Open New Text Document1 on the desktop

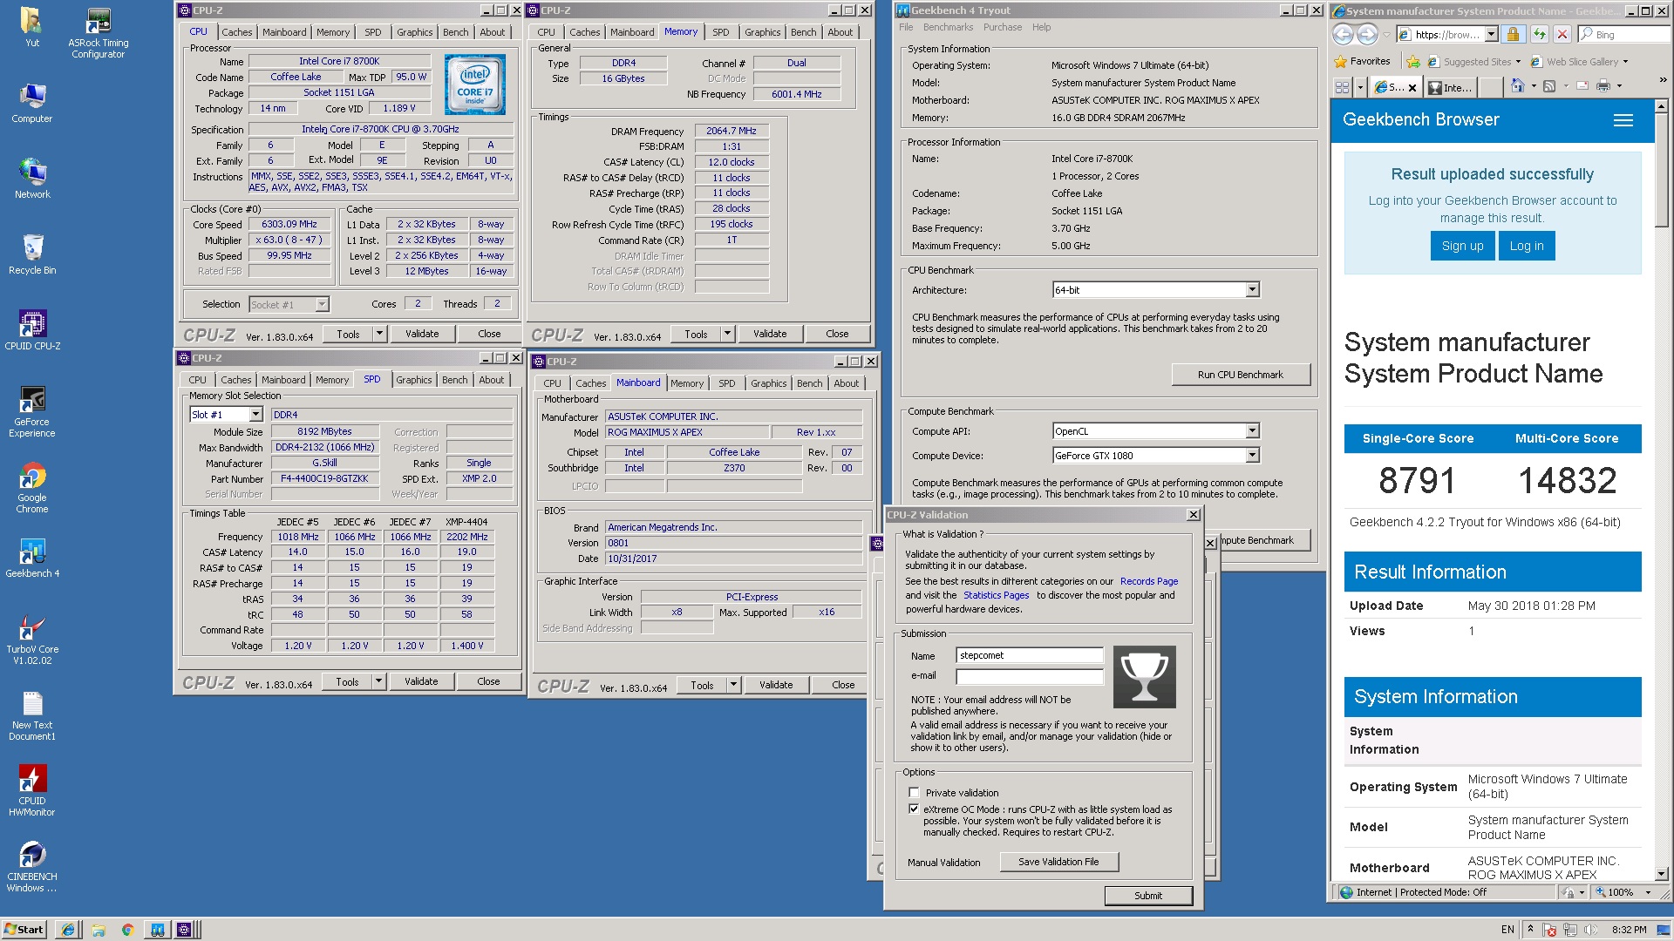tap(32, 715)
